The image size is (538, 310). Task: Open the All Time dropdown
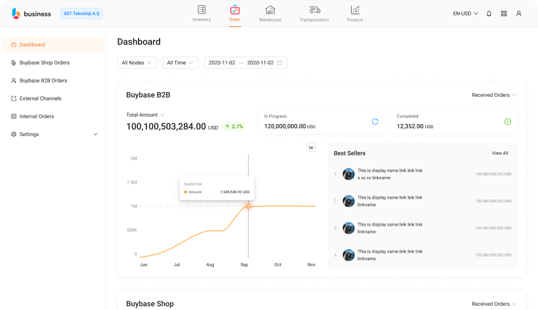[x=180, y=63]
